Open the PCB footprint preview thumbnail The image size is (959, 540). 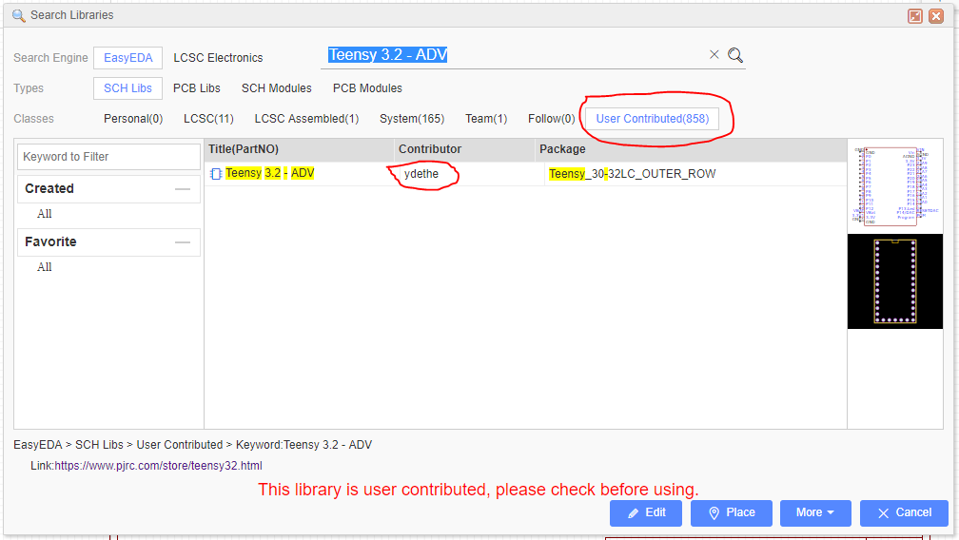tap(895, 281)
